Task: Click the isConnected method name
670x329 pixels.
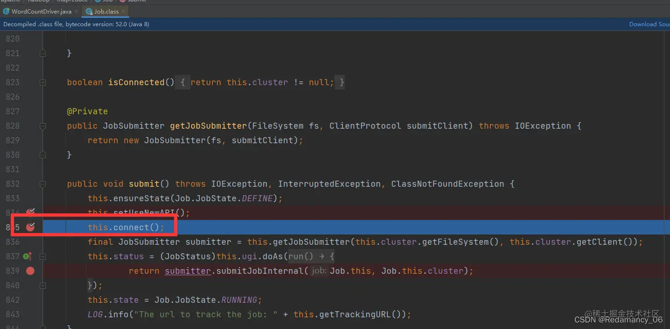Action: pyautogui.click(x=137, y=82)
